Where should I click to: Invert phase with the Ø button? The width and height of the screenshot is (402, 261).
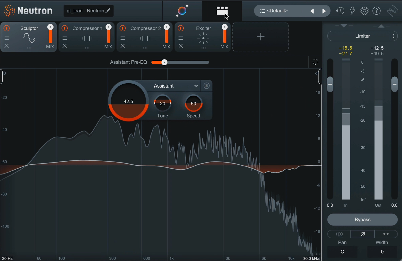tap(363, 234)
